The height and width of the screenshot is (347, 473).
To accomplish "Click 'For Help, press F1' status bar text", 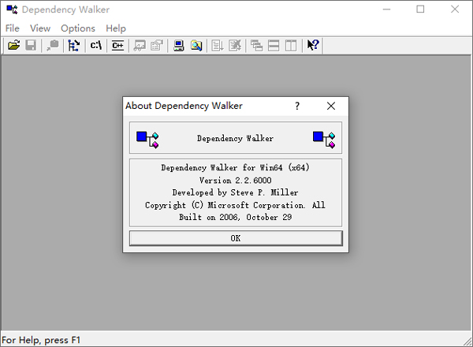I will [41, 341].
